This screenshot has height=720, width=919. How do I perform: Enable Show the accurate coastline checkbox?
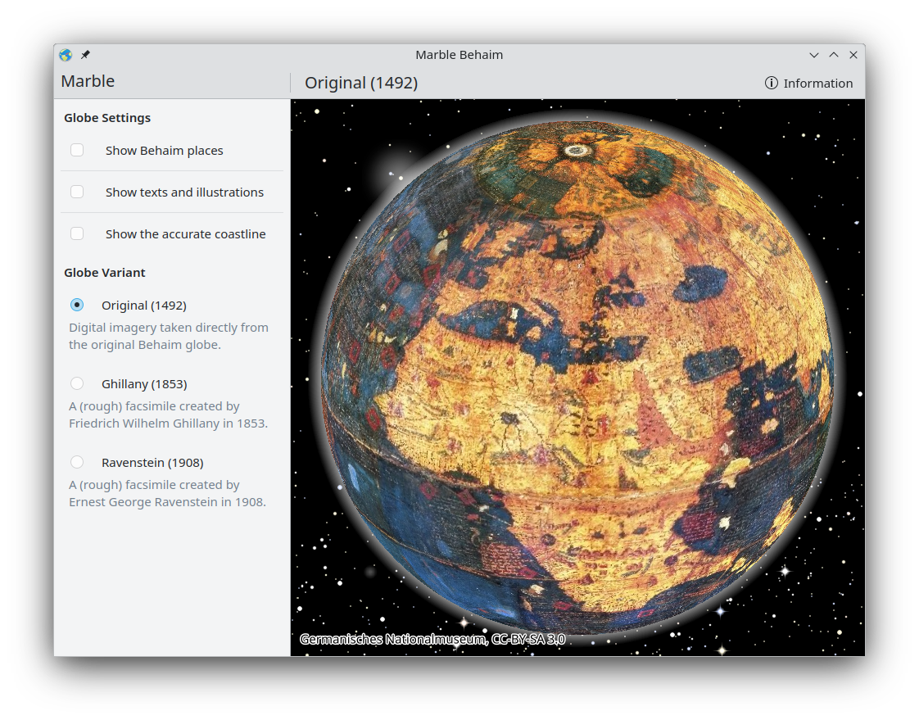[77, 233]
